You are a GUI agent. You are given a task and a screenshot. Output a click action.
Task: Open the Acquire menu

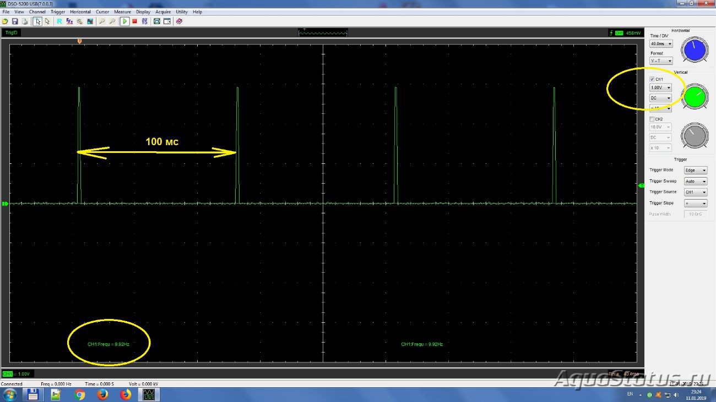pyautogui.click(x=163, y=12)
